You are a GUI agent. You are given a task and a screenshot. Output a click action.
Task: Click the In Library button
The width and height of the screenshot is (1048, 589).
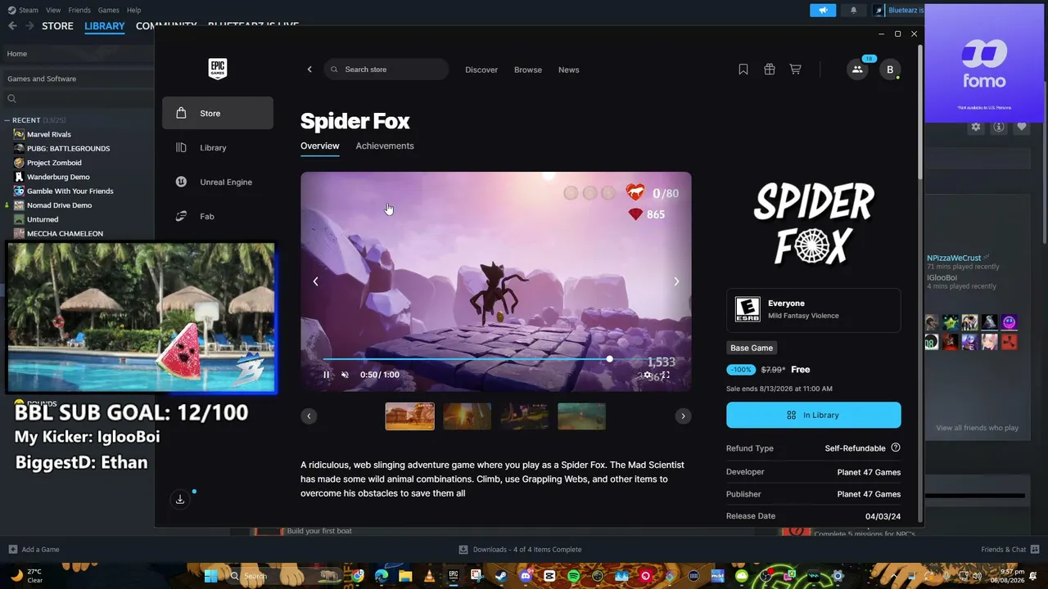coord(814,415)
